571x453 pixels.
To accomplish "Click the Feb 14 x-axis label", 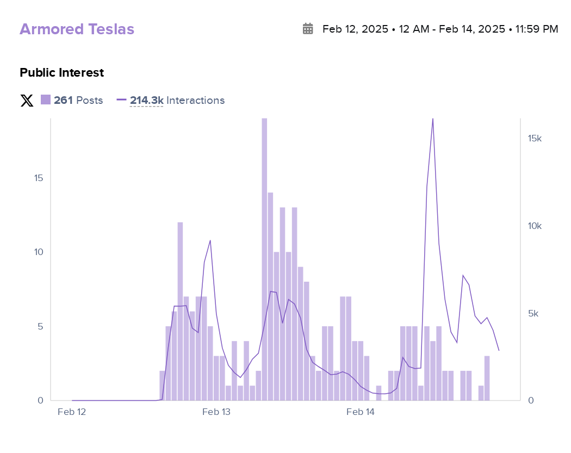I will coord(361,412).
